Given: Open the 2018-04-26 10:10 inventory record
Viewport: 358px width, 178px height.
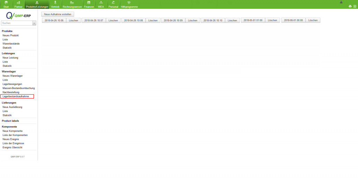Looking at the screenshot, I should click(x=213, y=20).
